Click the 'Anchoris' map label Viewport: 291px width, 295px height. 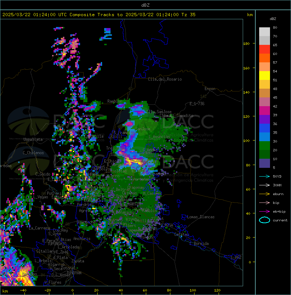tap(82, 239)
